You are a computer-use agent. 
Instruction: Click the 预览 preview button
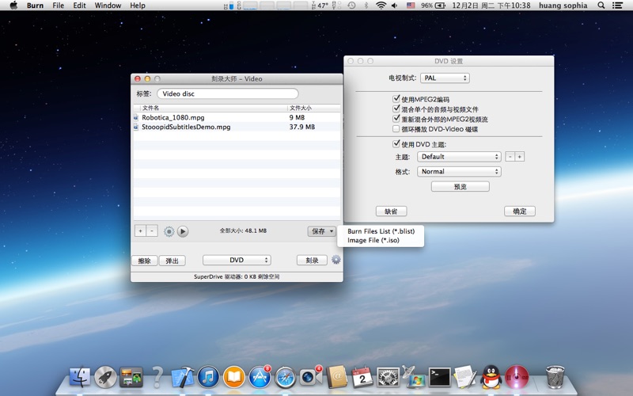[x=460, y=187]
